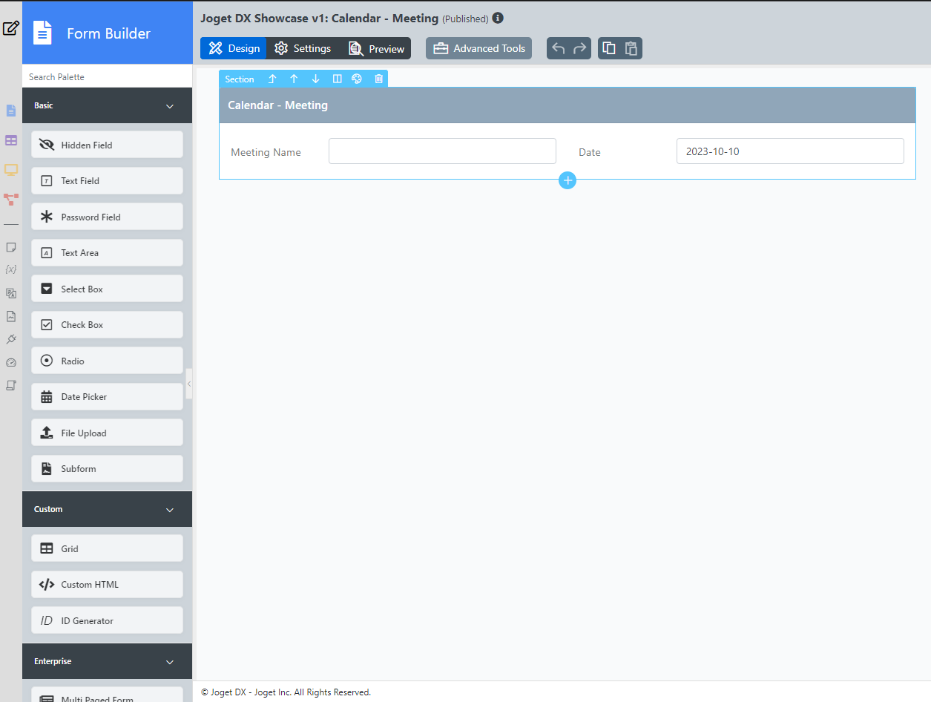Click the edit pencil icon at top left
The image size is (931, 702).
(x=11, y=29)
